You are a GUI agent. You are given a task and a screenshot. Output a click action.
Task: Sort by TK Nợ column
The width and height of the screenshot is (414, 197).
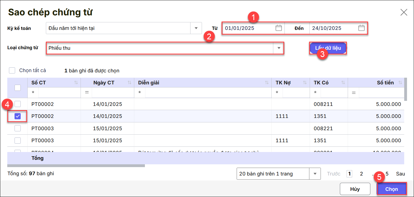(x=305, y=83)
